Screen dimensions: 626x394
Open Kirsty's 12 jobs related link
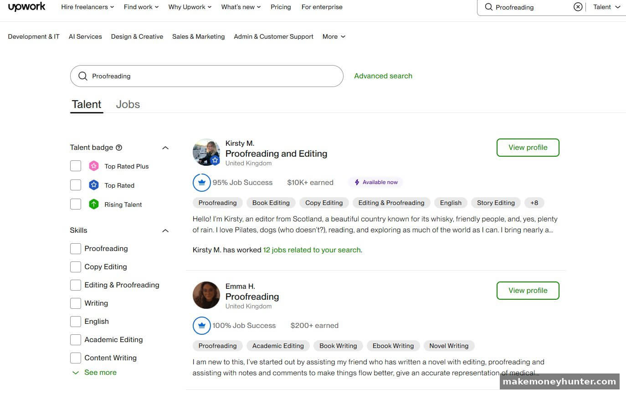point(312,250)
